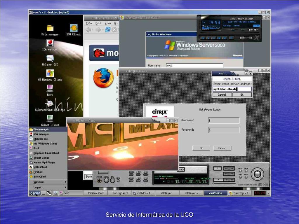Select Xmms Mp3 Player in IceWM menu
The height and width of the screenshot is (224, 299).
(48, 162)
